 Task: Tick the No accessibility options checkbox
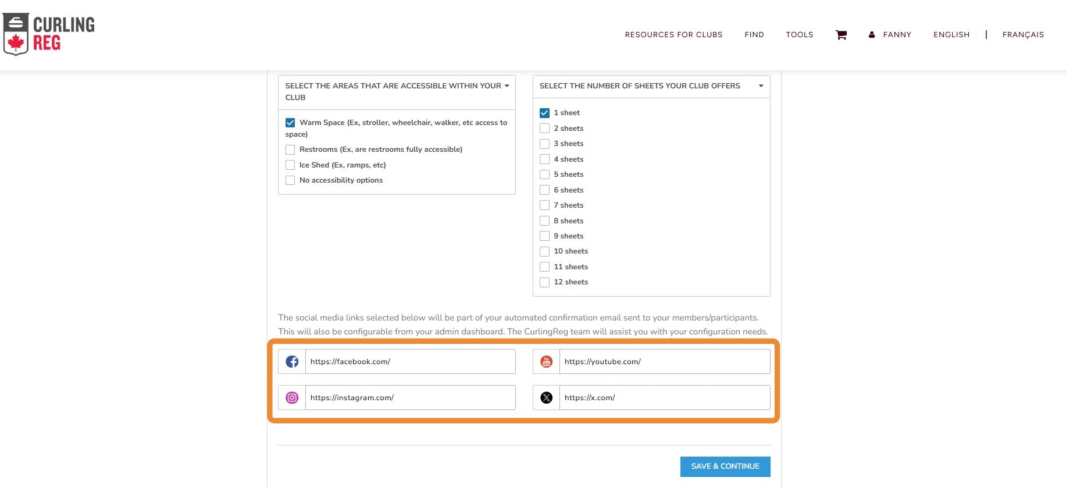[x=290, y=180]
